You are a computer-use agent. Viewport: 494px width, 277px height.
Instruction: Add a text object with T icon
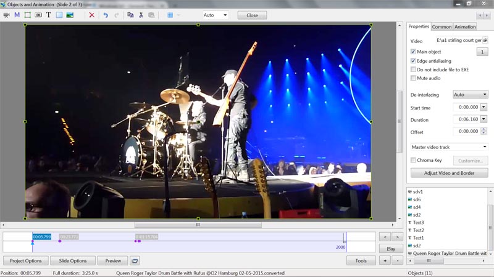tap(49, 15)
